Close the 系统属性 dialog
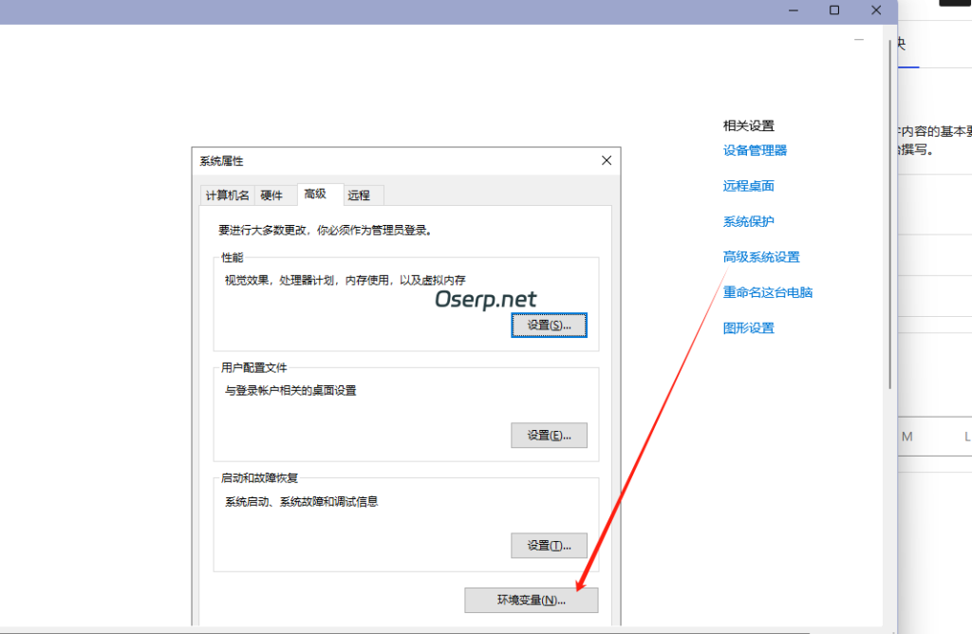 coord(606,160)
